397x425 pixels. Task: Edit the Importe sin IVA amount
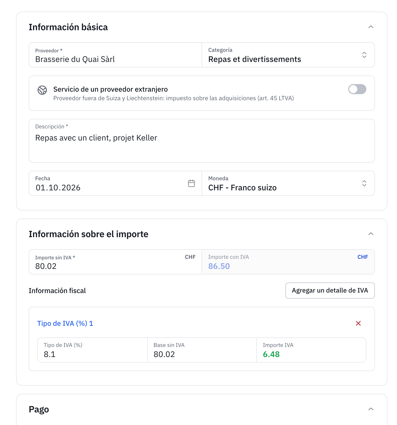click(x=115, y=262)
